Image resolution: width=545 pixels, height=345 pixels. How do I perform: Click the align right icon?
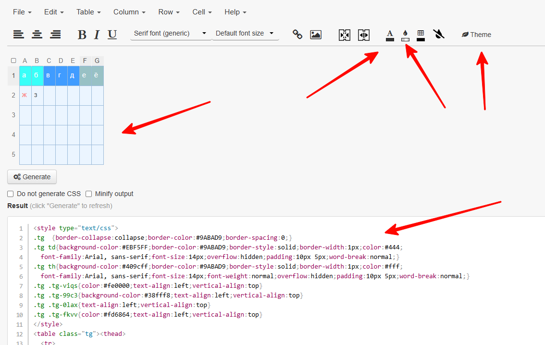56,34
